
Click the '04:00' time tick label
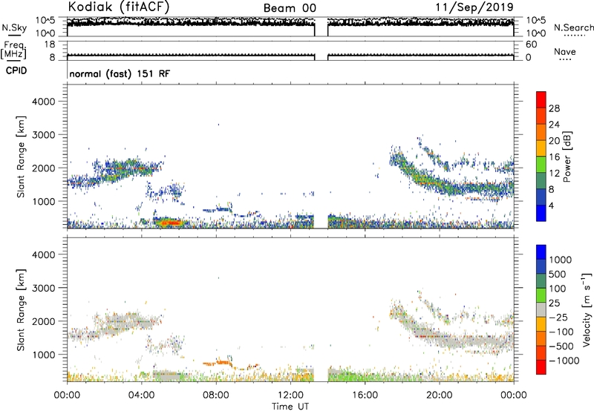[141, 395]
